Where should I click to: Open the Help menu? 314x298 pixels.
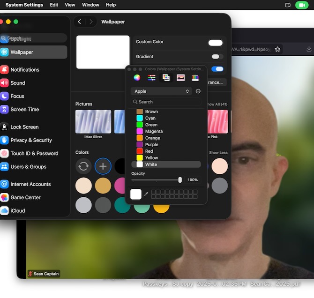pos(111,5)
